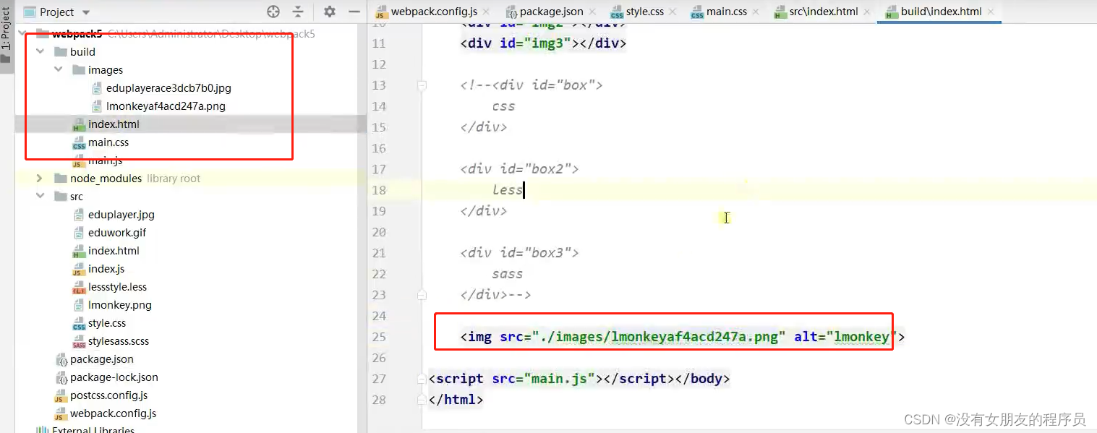Switch to package.json editor tab

tap(552, 12)
